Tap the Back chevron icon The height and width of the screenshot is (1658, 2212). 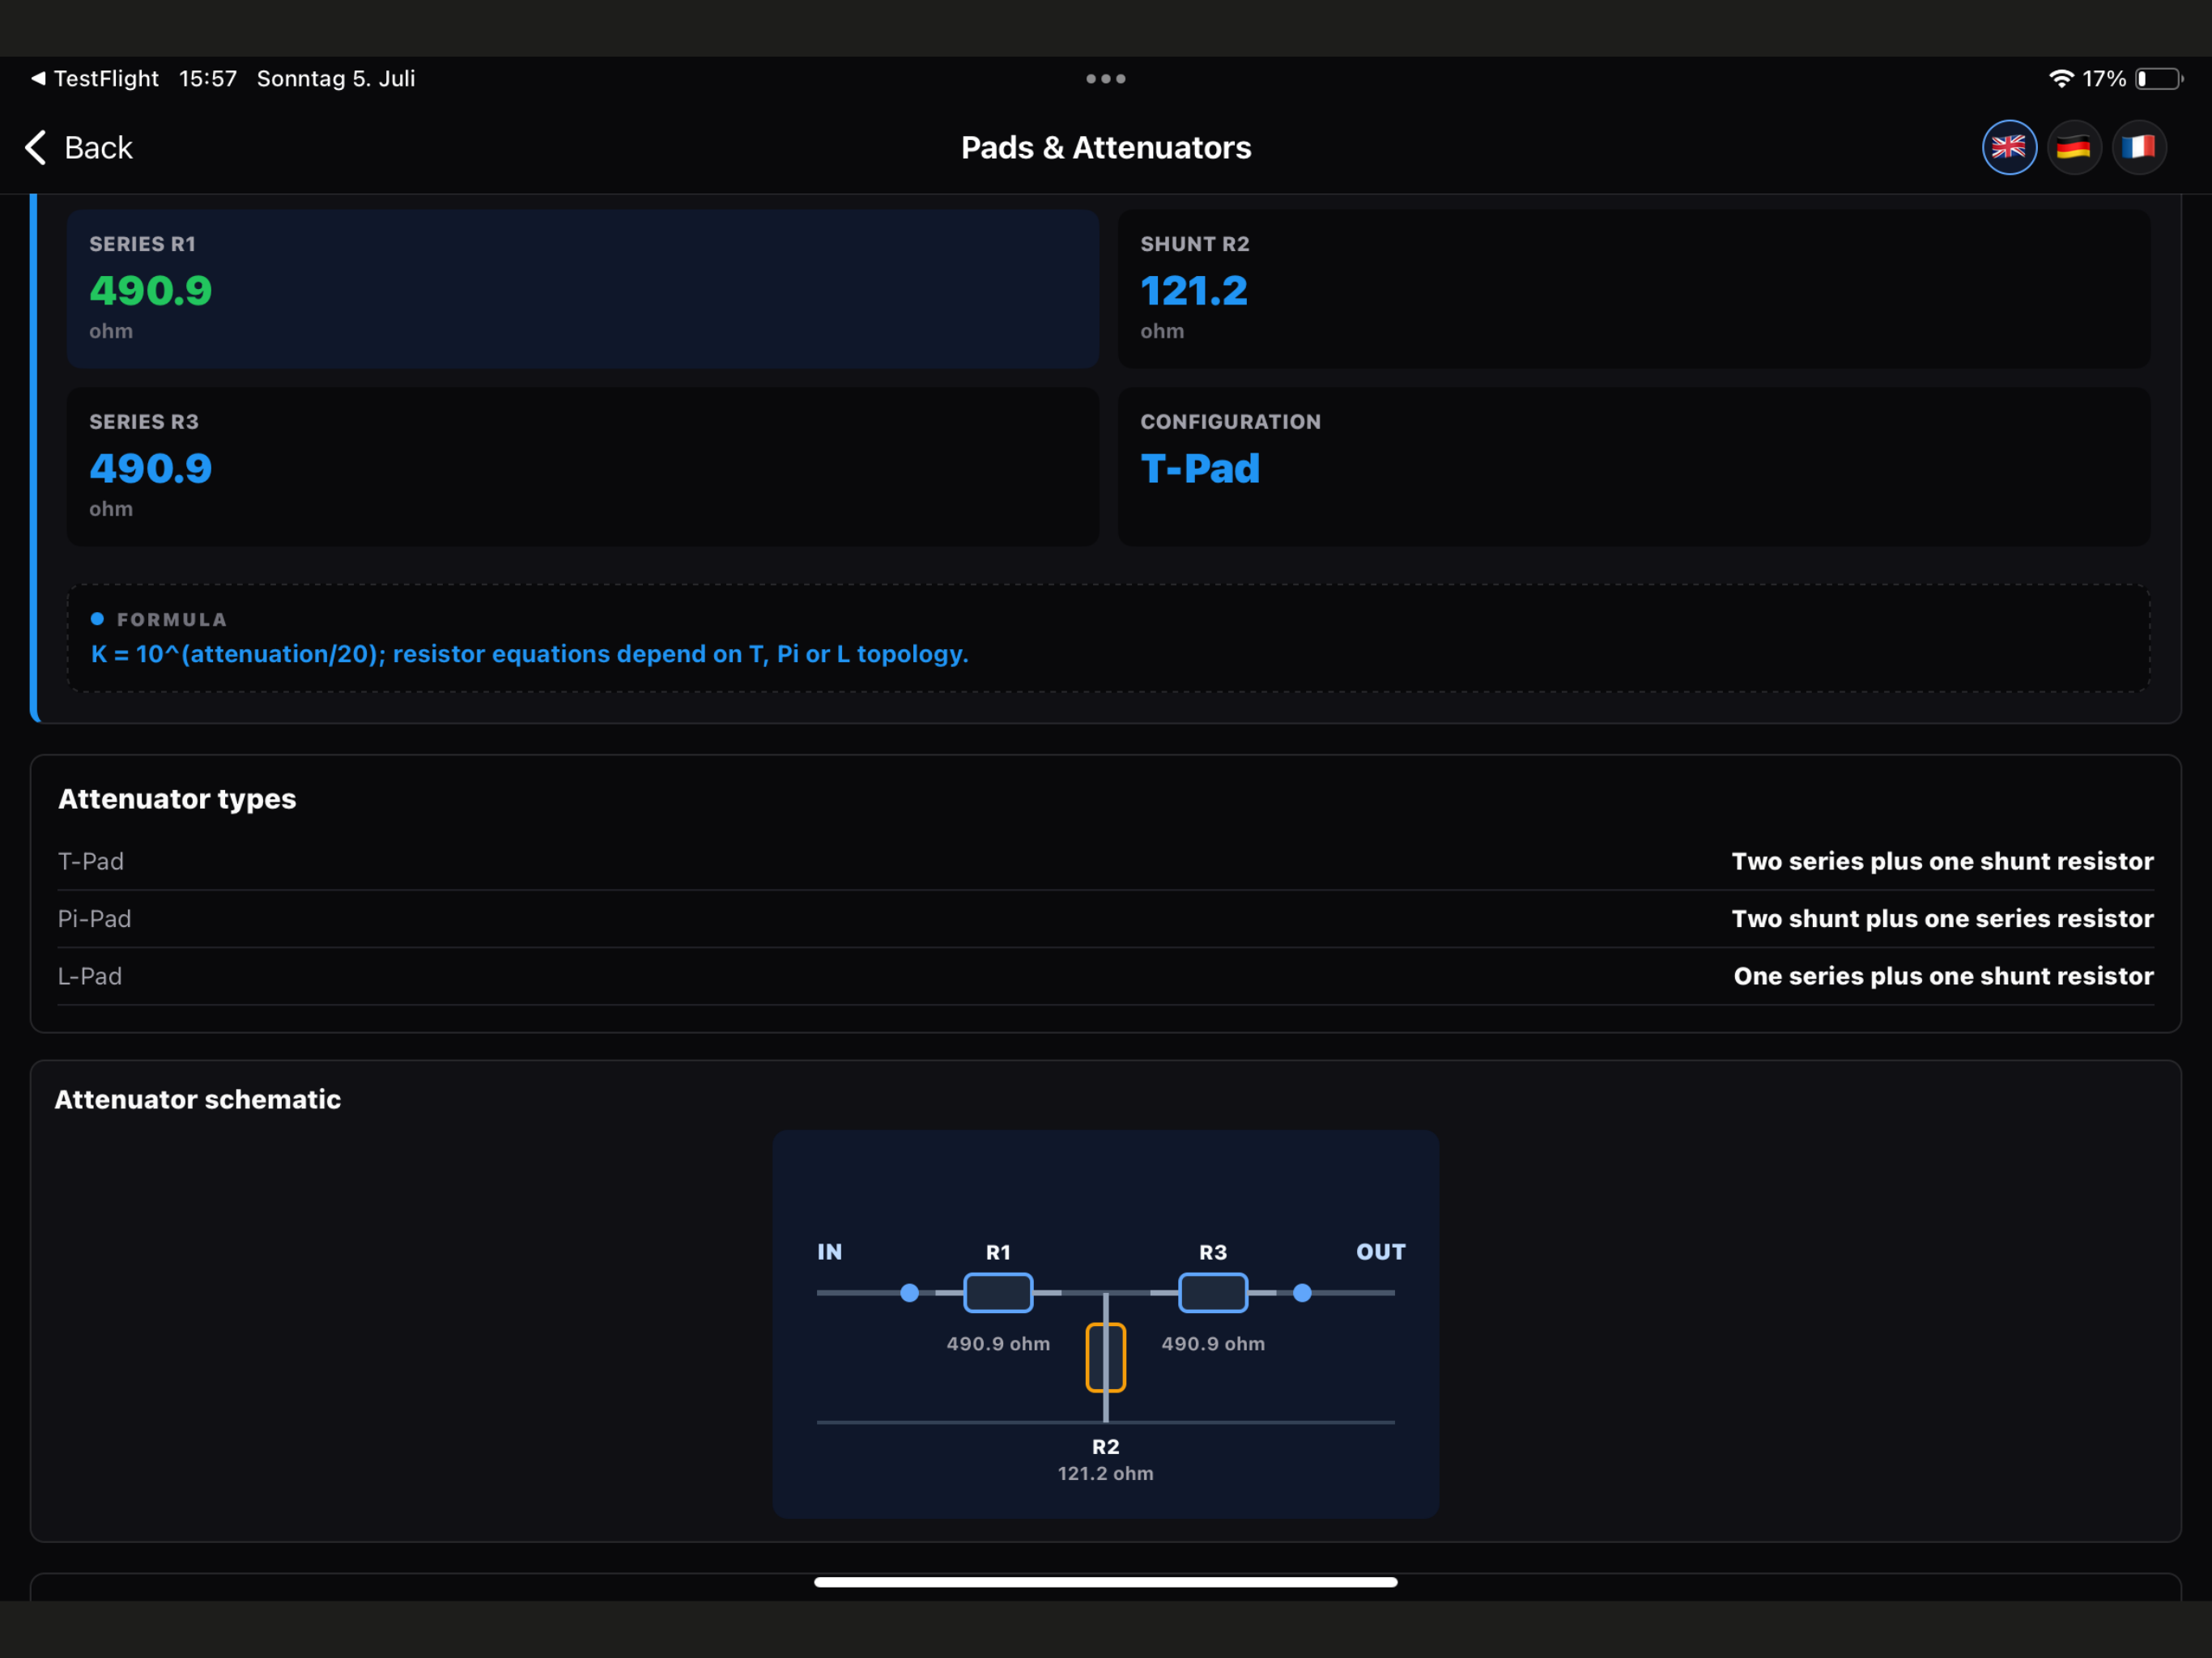[x=36, y=147]
